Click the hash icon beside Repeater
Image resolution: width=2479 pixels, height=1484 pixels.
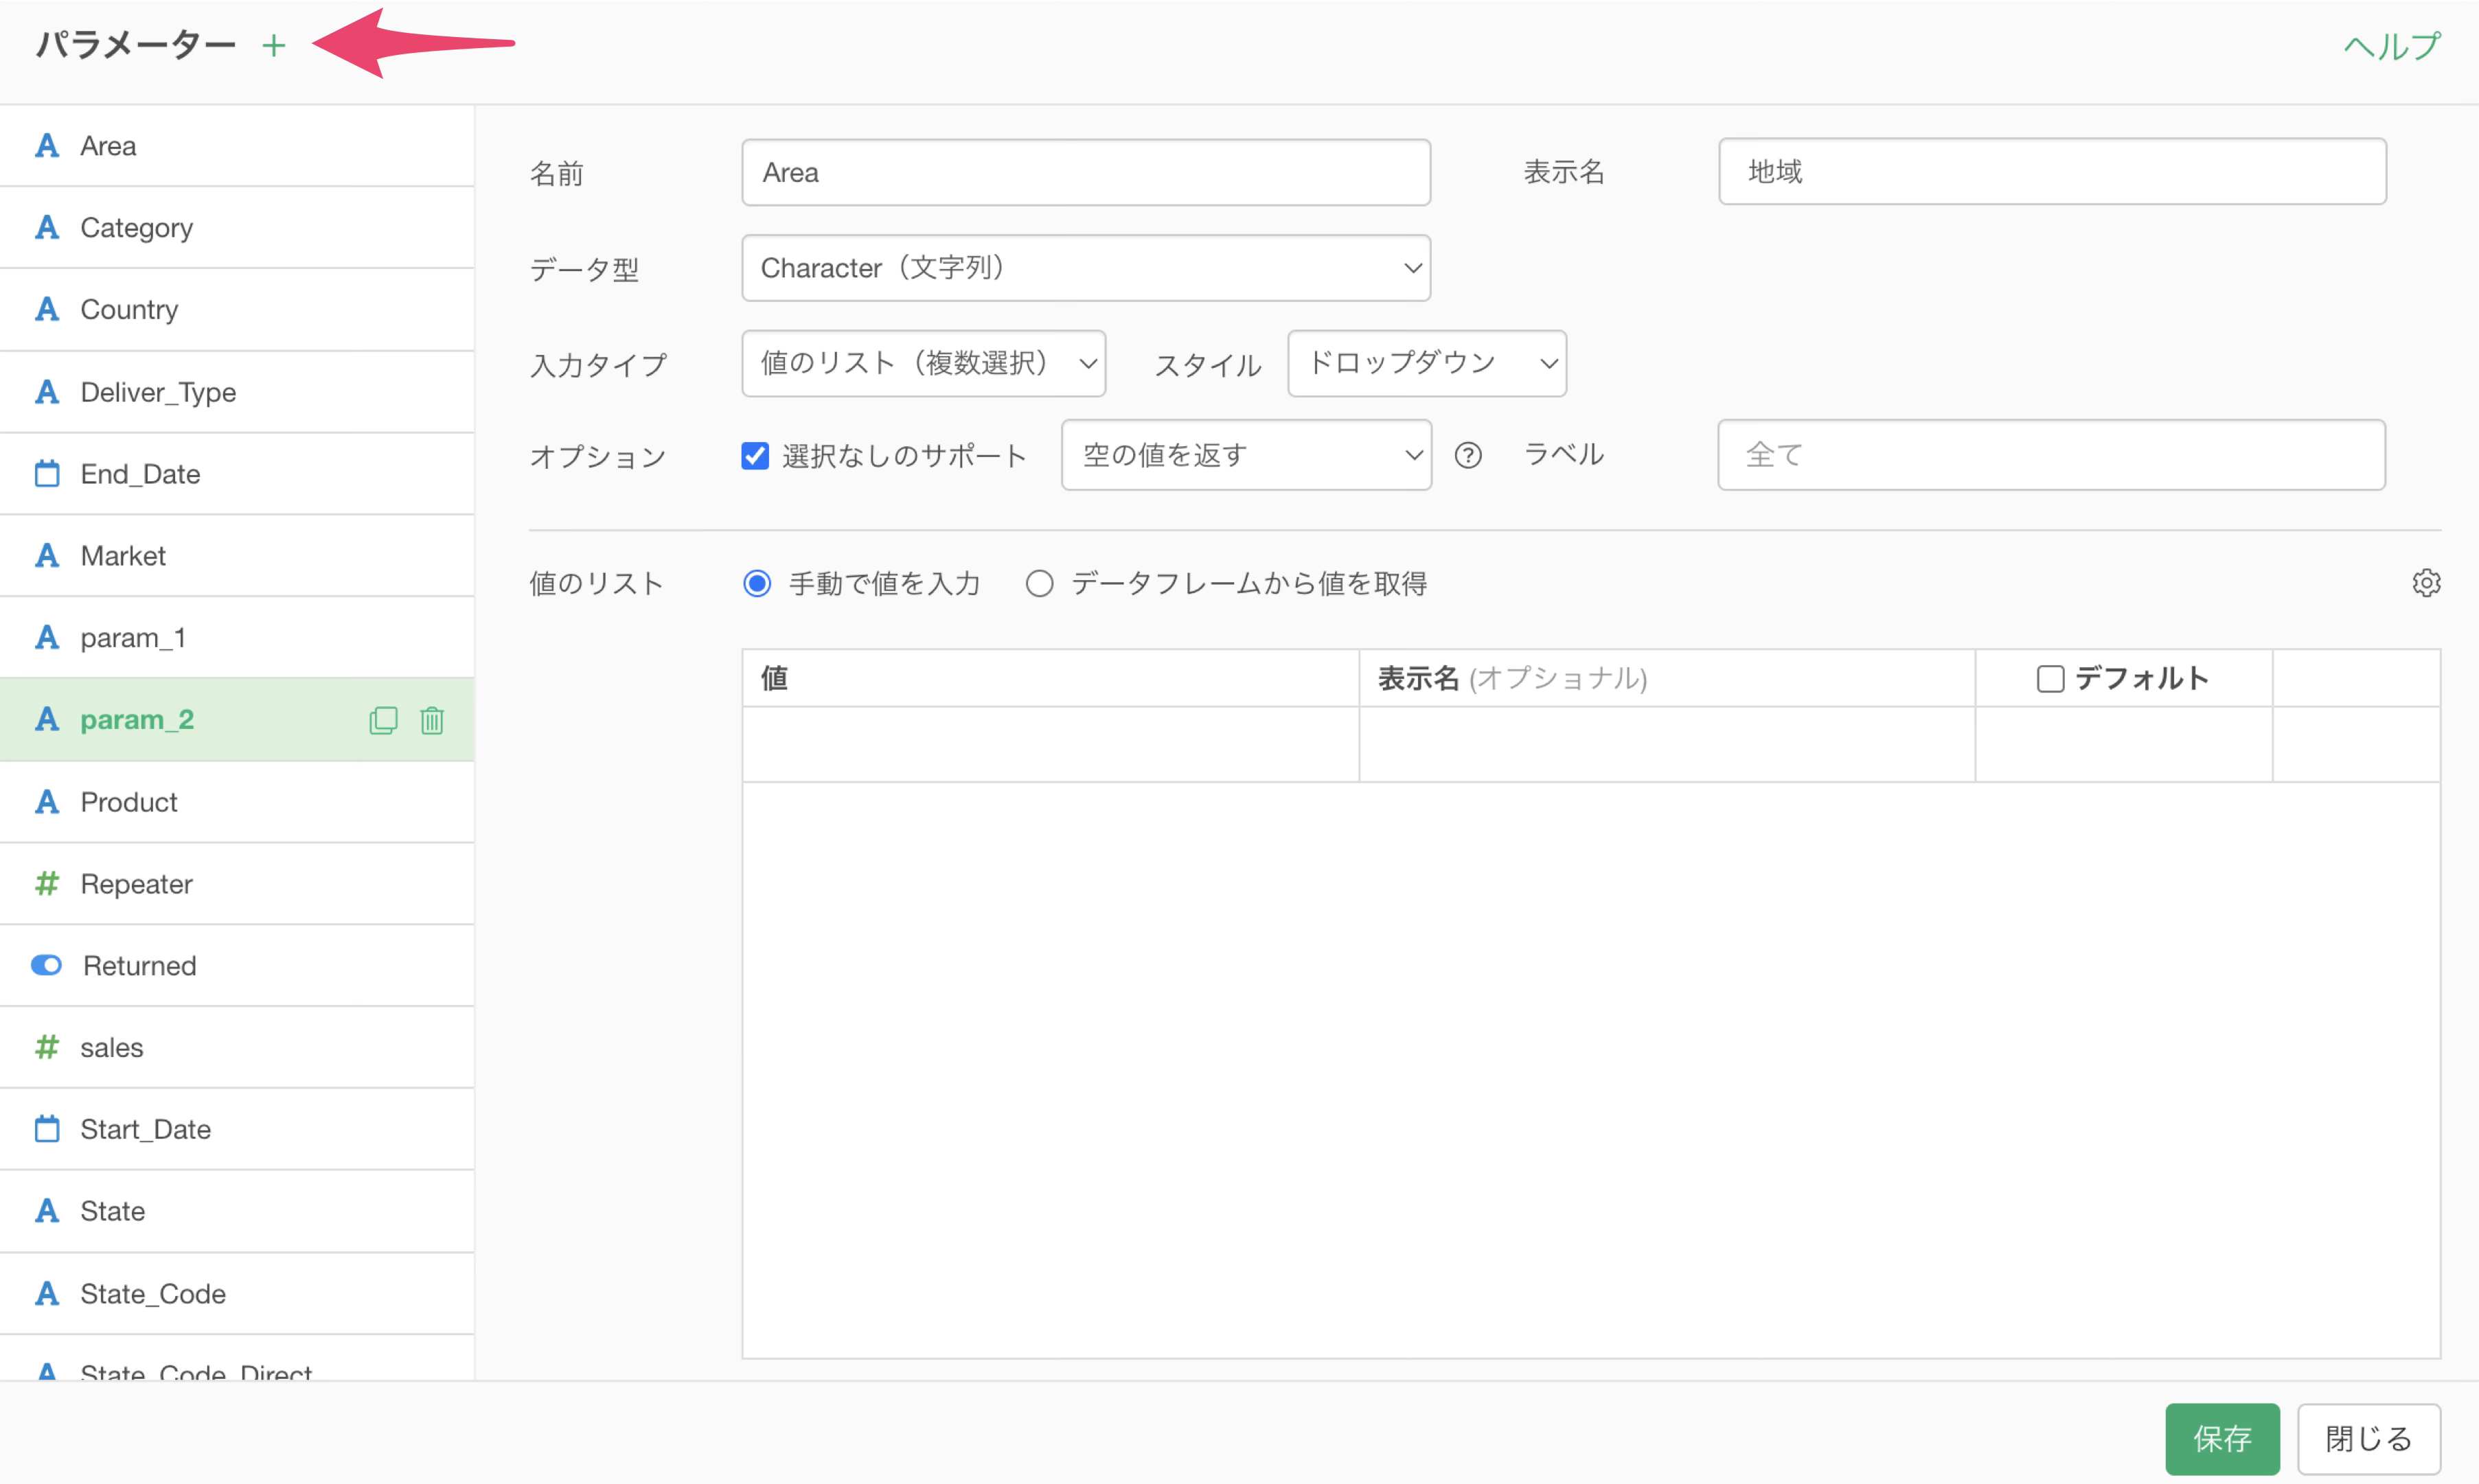47,884
